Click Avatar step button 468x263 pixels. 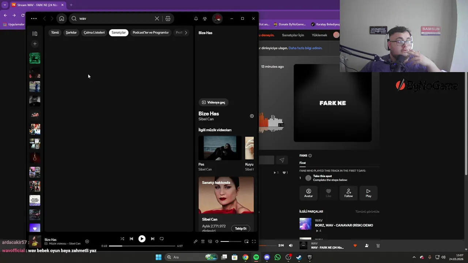(x=309, y=193)
